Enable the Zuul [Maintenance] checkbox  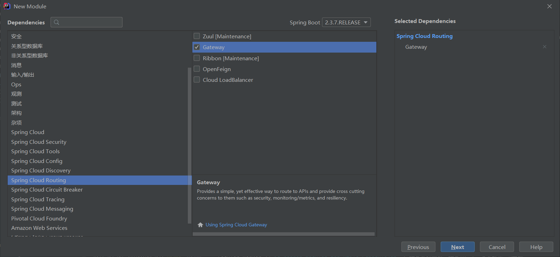click(197, 36)
